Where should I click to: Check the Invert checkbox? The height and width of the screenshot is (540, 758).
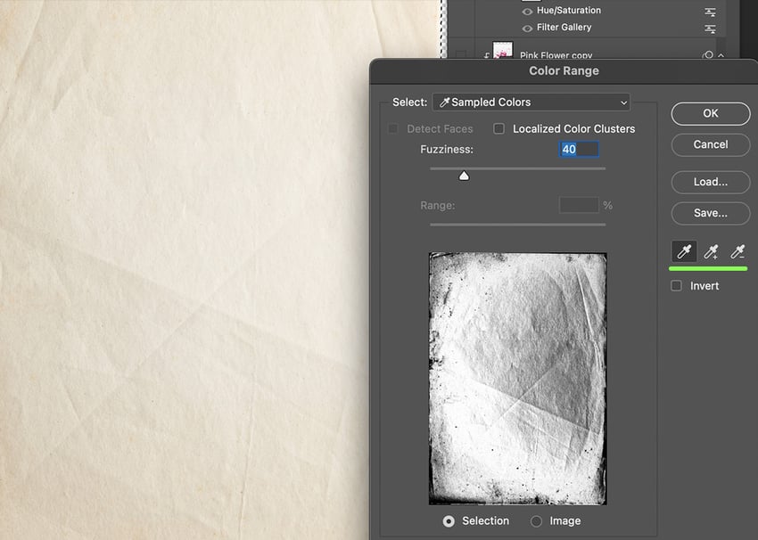(677, 286)
